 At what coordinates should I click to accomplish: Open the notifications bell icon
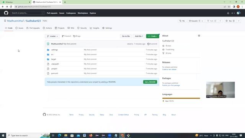tap(228, 13)
